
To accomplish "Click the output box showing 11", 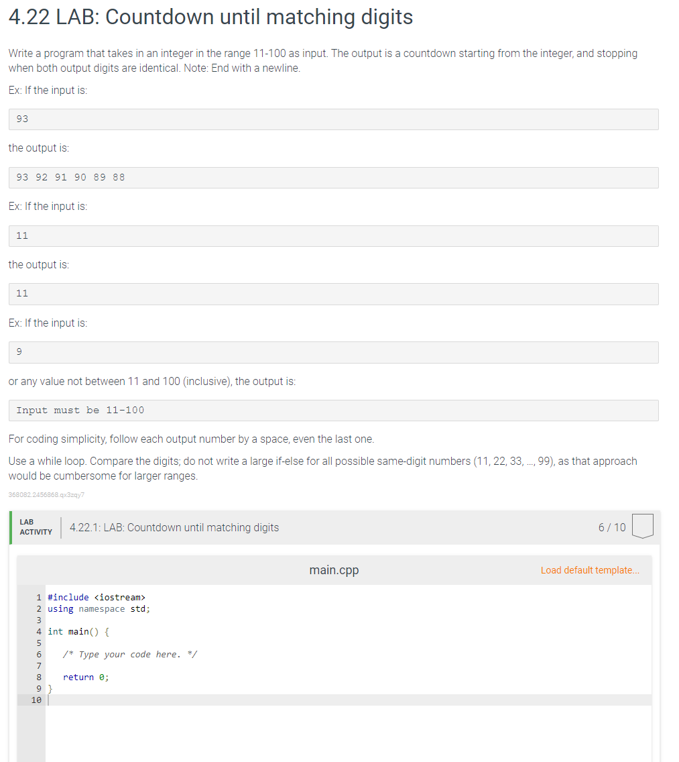I will click(333, 294).
